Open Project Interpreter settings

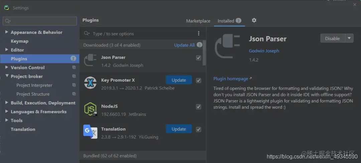pos(34,85)
